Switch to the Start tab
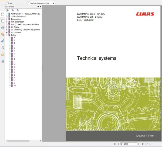The width and height of the screenshot is (162, 147). pyautogui.click(x=10, y=3)
